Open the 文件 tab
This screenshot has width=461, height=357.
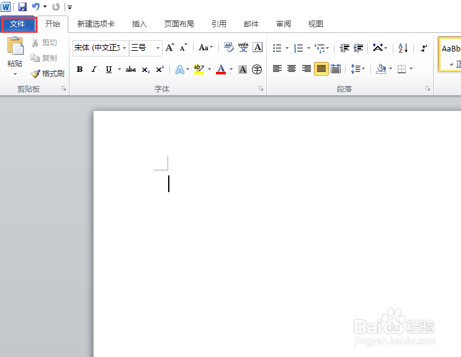pyautogui.click(x=17, y=24)
